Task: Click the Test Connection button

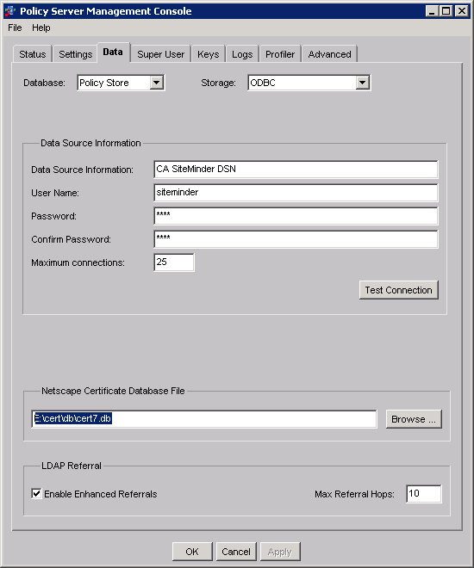Action: [398, 290]
